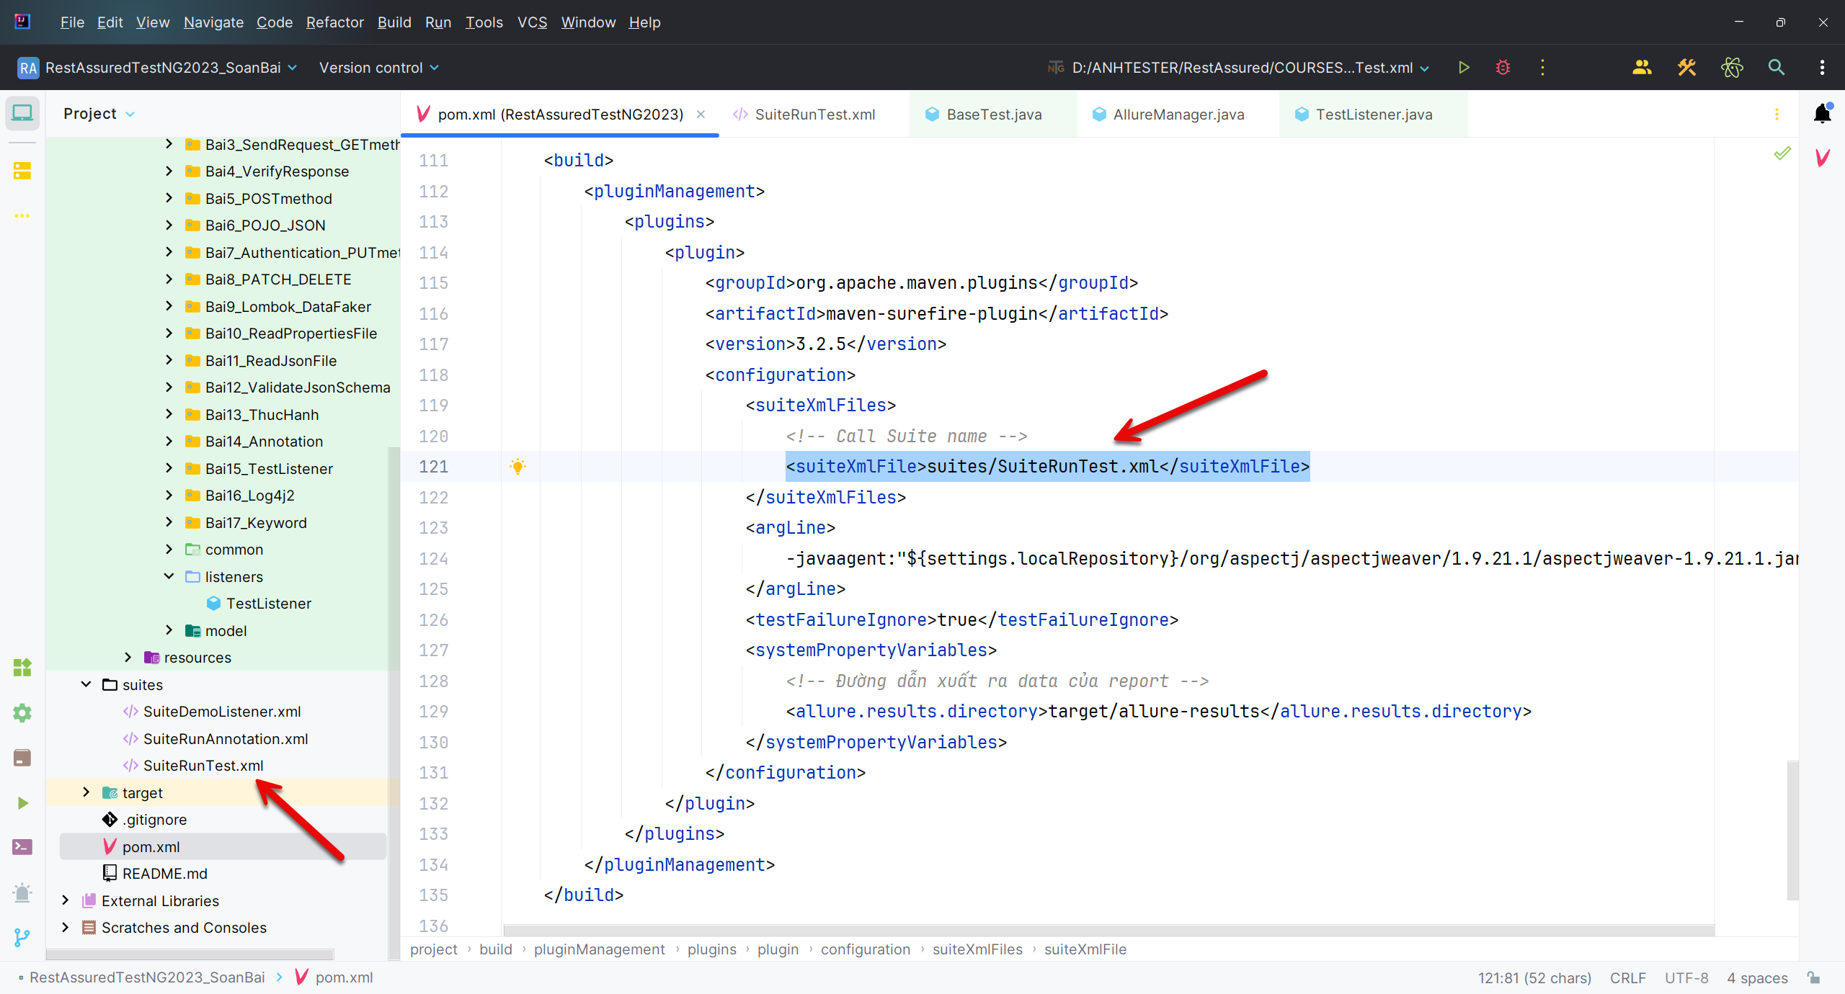Screen dimensions: 1845x994
Task: Open the VCS menu
Action: pyautogui.click(x=532, y=22)
